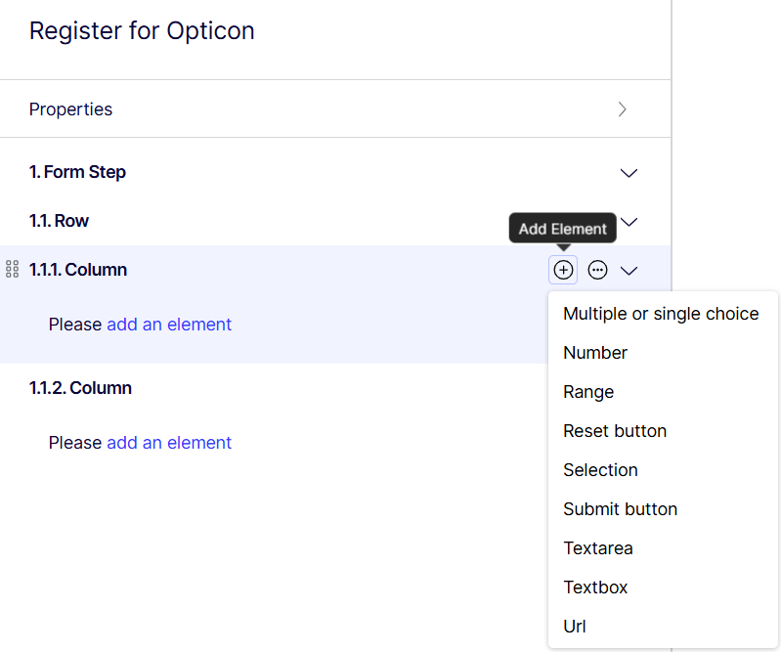Select the 1.1.2. Column heading
This screenshot has height=652, width=781.
(80, 387)
